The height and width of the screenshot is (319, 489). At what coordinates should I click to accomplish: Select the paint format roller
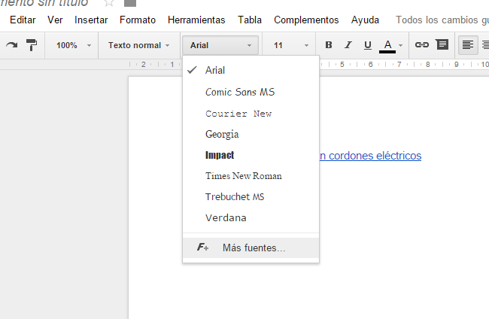click(32, 45)
